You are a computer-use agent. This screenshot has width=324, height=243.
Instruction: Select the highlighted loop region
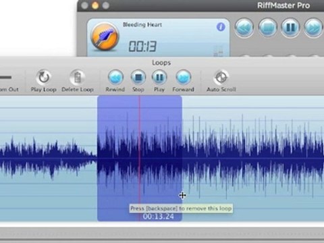[x=140, y=158]
